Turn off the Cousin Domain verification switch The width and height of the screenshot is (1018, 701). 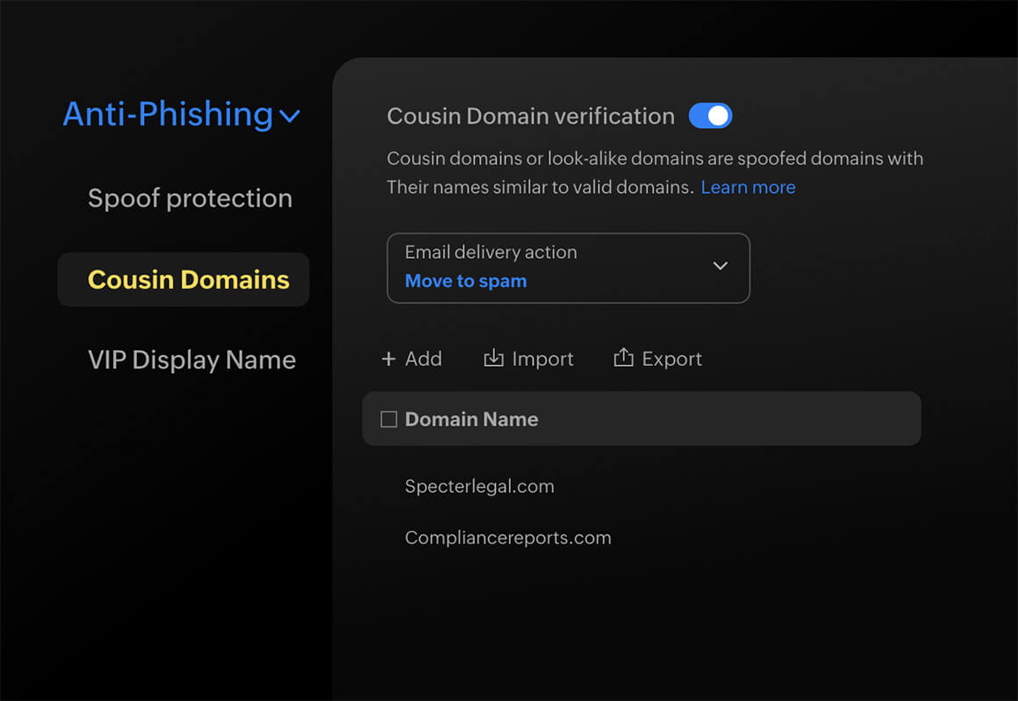pos(710,116)
